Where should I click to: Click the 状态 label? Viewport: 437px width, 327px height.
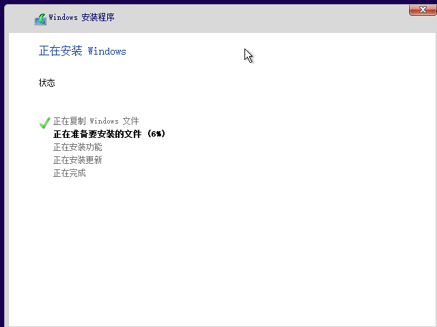47,83
